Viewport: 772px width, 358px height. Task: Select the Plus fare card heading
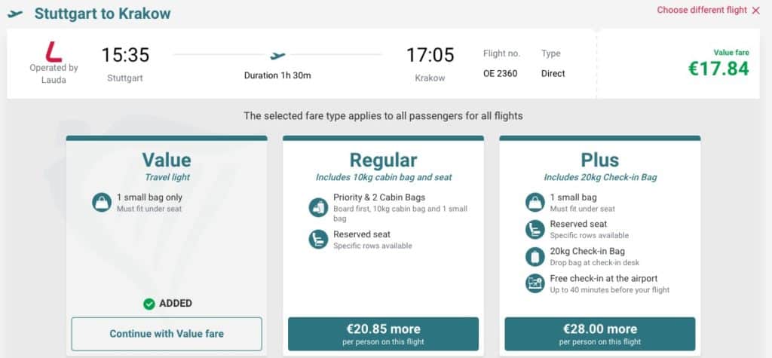[599, 160]
